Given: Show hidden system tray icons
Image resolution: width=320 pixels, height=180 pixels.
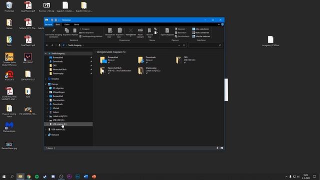Looking at the screenshot, I should click(x=286, y=176).
